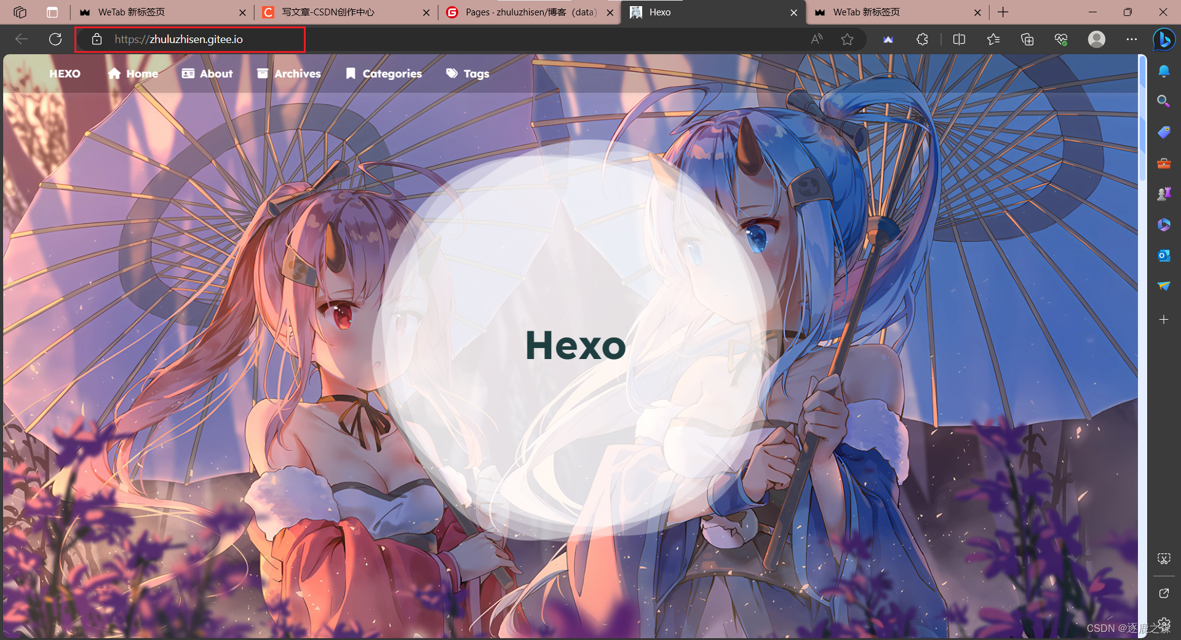Open the sidebar Outlook icon

pos(1164,256)
